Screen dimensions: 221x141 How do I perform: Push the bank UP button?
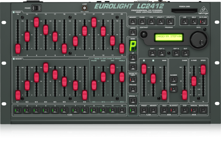point(133,58)
